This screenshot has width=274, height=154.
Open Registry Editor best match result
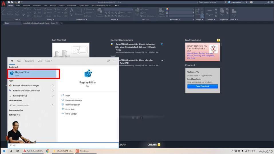coord(33,74)
